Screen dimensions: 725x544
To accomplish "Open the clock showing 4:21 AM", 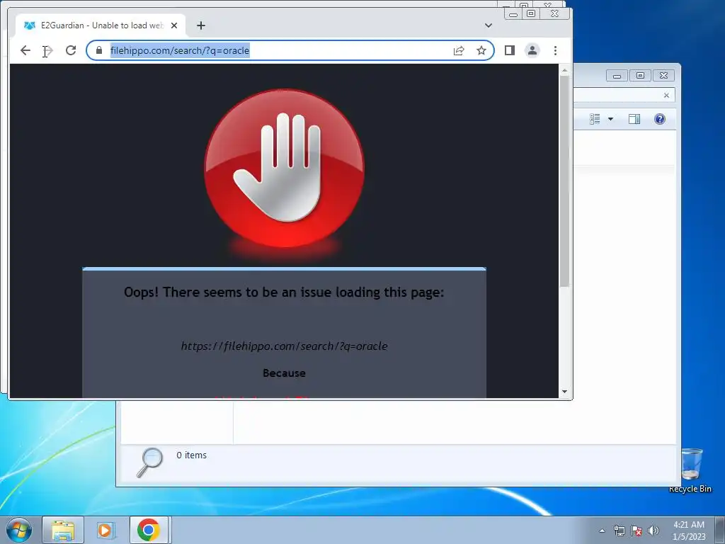I will pos(689,531).
